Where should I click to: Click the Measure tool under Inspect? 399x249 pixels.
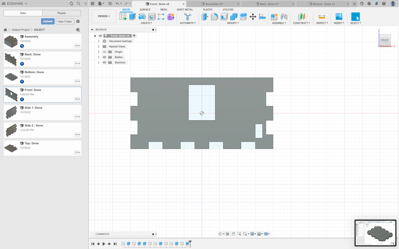click(x=321, y=17)
